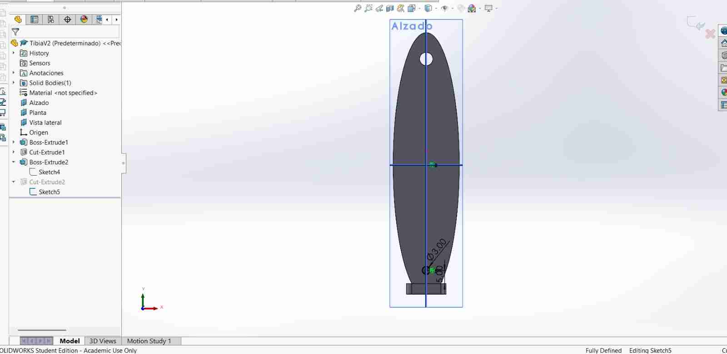Viewport: 727px width, 354px height.
Task: Expand the History node
Action: coord(14,53)
